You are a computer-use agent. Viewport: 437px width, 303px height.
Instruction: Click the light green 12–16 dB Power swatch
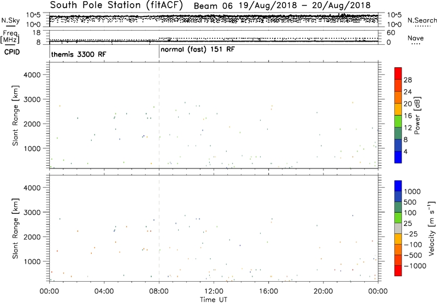[398, 121]
